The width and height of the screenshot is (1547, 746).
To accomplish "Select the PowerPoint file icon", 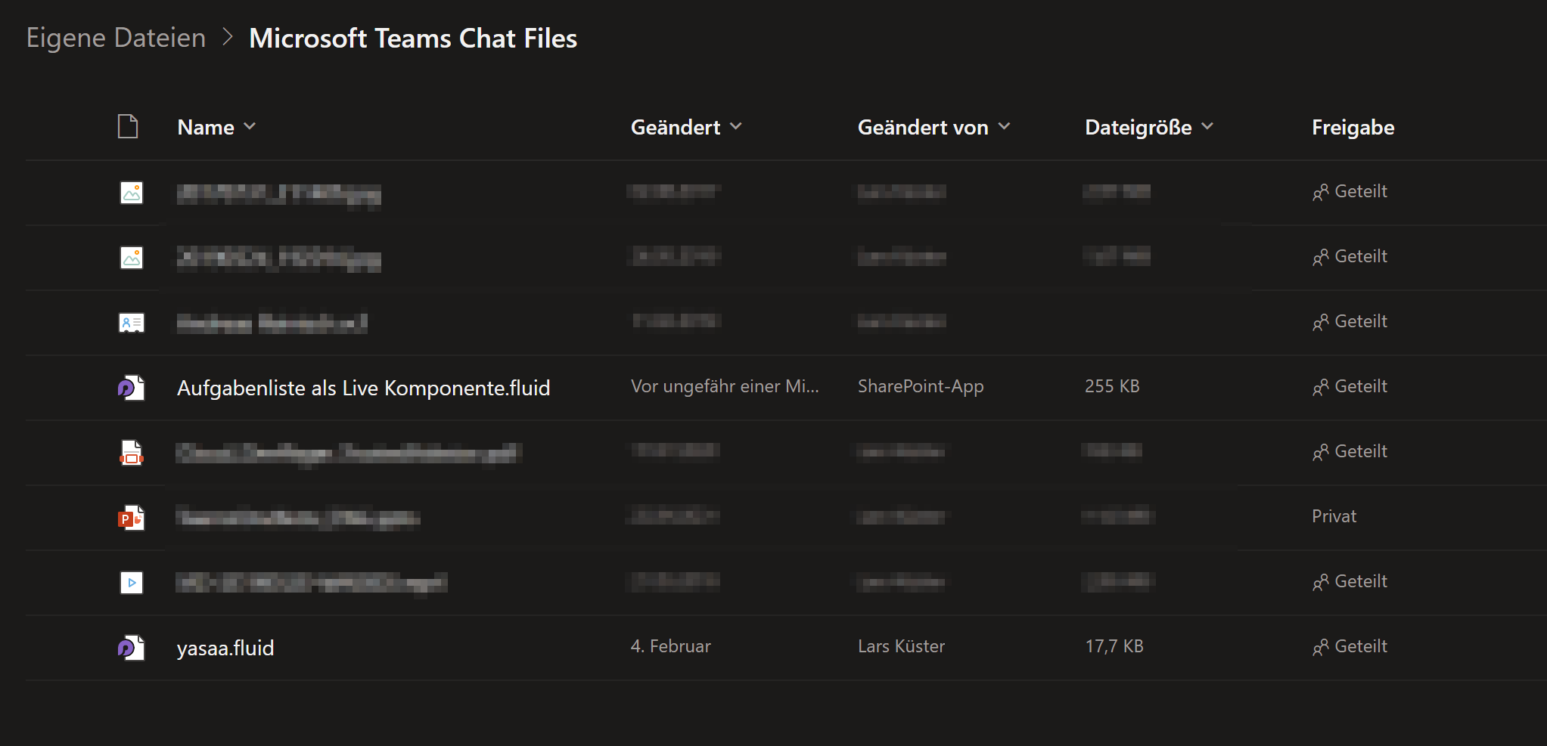I will pyautogui.click(x=132, y=518).
